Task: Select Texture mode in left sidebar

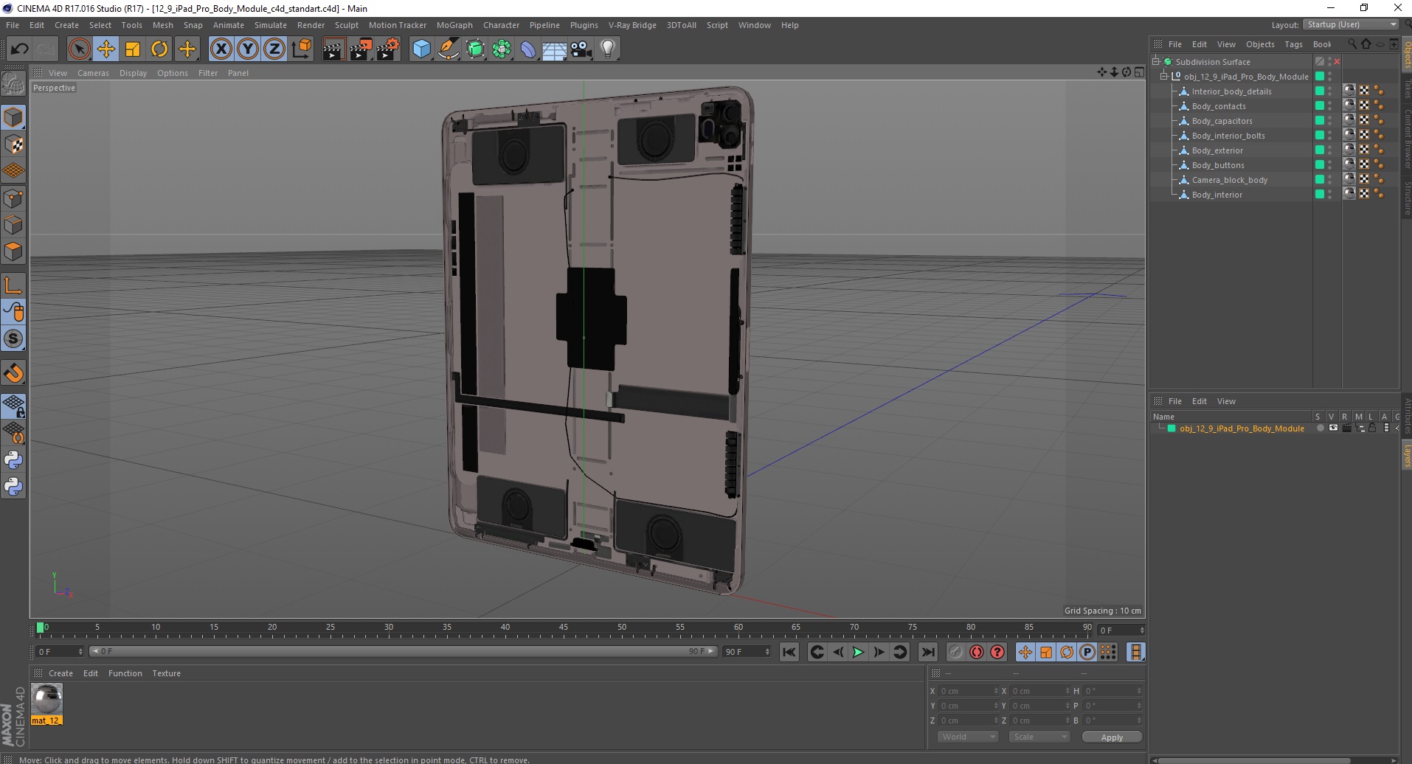Action: point(13,145)
